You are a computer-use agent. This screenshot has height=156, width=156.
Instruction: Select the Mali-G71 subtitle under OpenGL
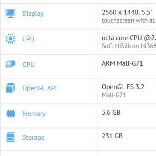point(114,95)
